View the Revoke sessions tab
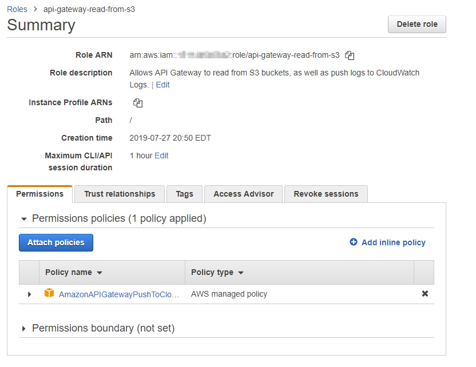The image size is (476, 367). [x=326, y=194]
